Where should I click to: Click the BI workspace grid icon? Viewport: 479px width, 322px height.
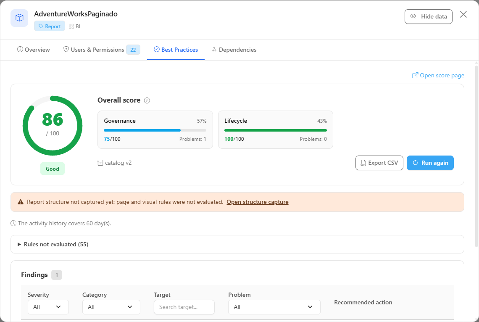71,26
